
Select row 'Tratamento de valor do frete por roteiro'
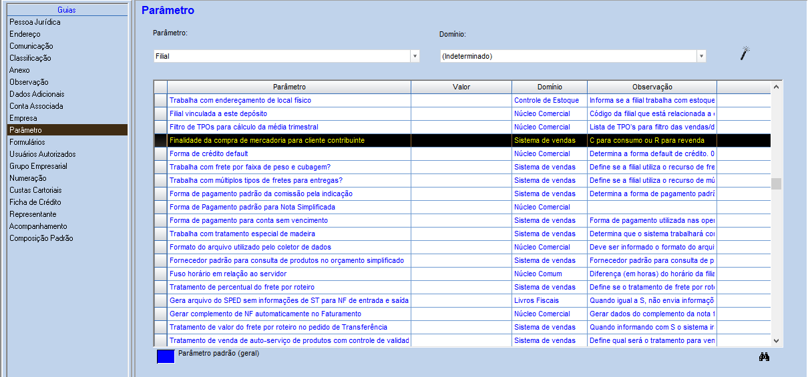tap(462, 327)
